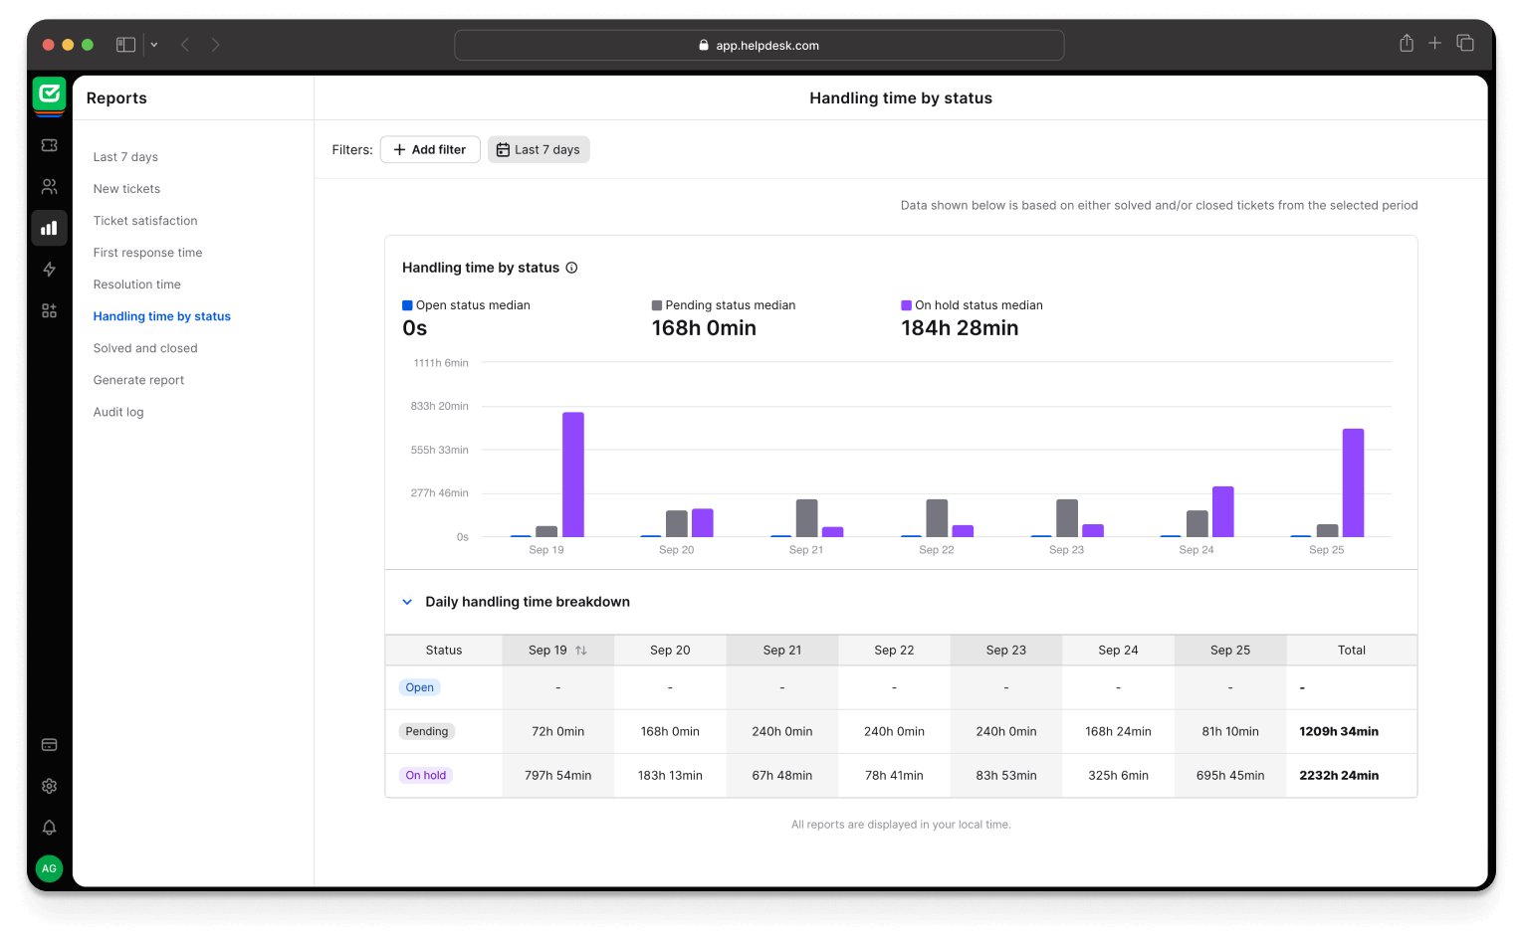Open the settings gear icon
Screen dimensions: 1522x944
click(x=49, y=786)
